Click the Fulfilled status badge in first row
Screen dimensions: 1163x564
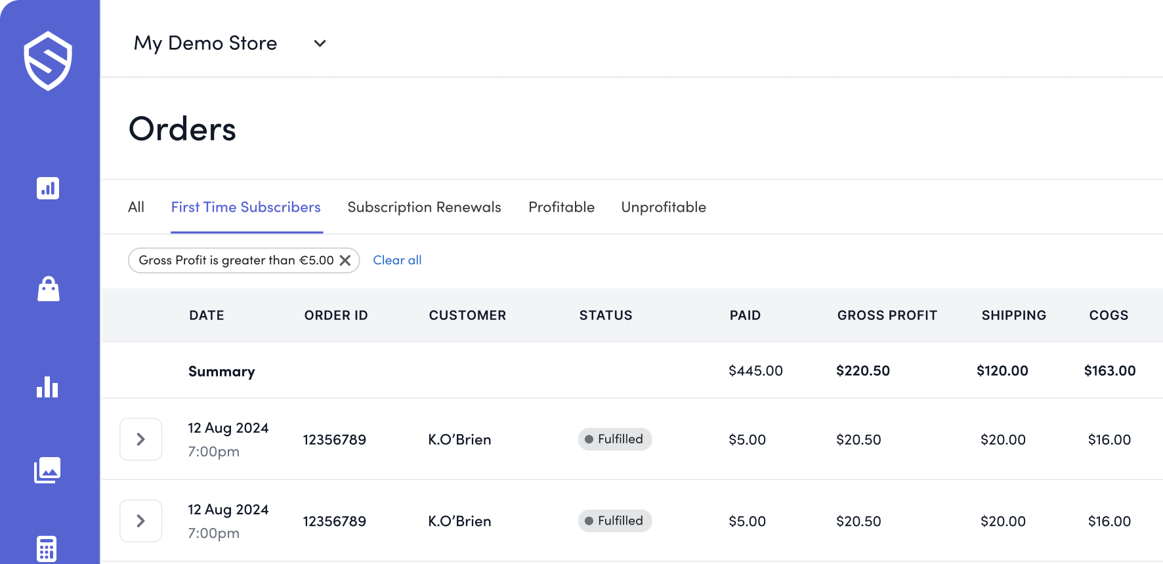[615, 439]
